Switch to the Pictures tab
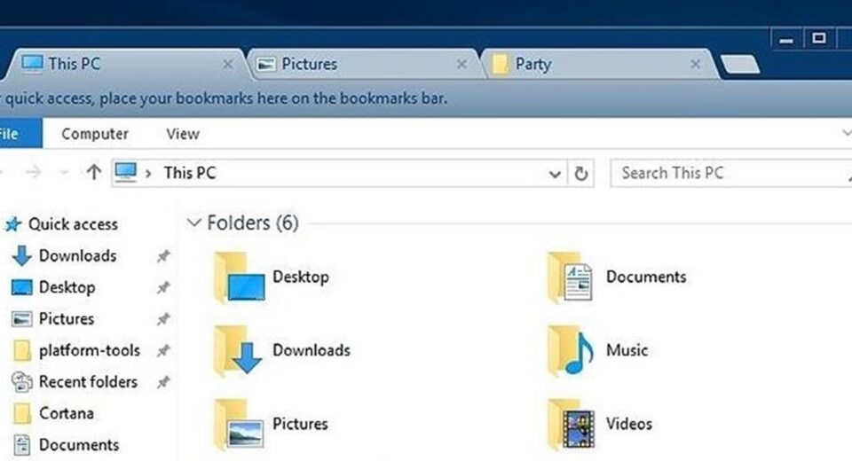Image resolution: width=852 pixels, height=461 pixels. click(x=364, y=64)
